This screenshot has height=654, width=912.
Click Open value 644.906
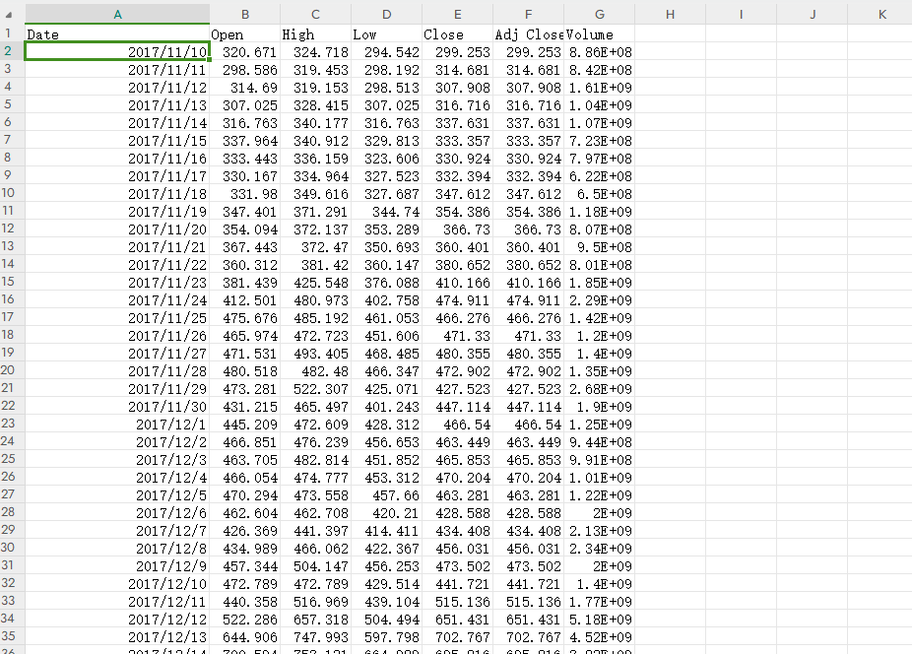245,636
